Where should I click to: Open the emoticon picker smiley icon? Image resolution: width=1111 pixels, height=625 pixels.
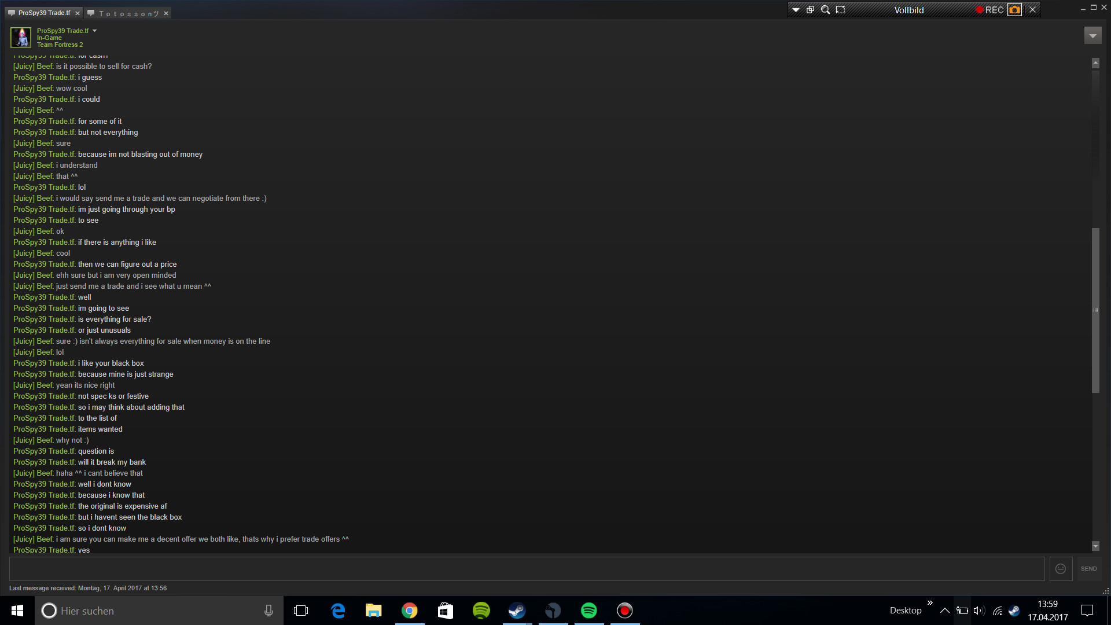pyautogui.click(x=1061, y=569)
